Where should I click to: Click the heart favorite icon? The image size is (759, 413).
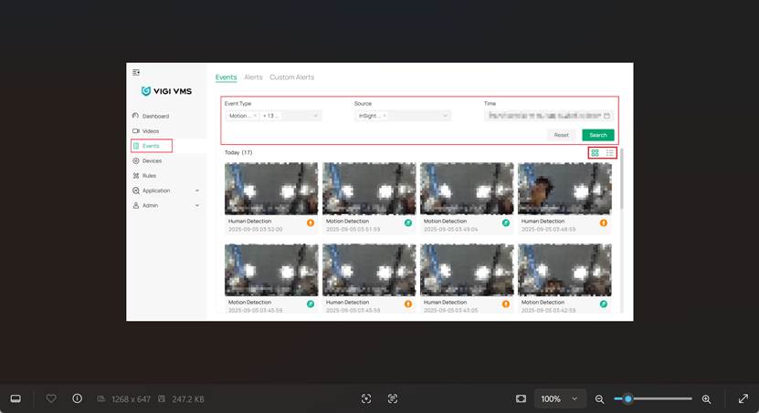(51, 398)
